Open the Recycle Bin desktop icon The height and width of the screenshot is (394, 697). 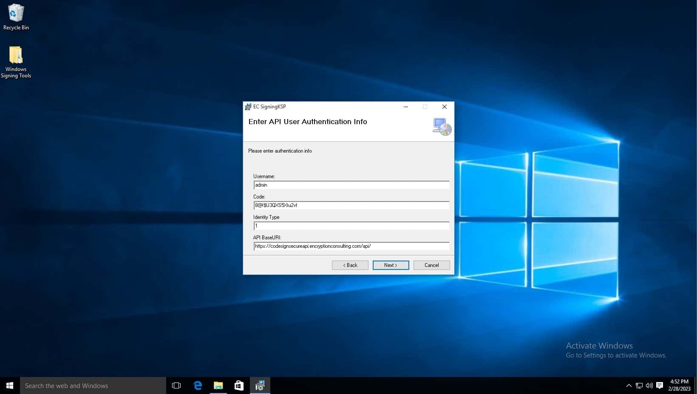(16, 17)
